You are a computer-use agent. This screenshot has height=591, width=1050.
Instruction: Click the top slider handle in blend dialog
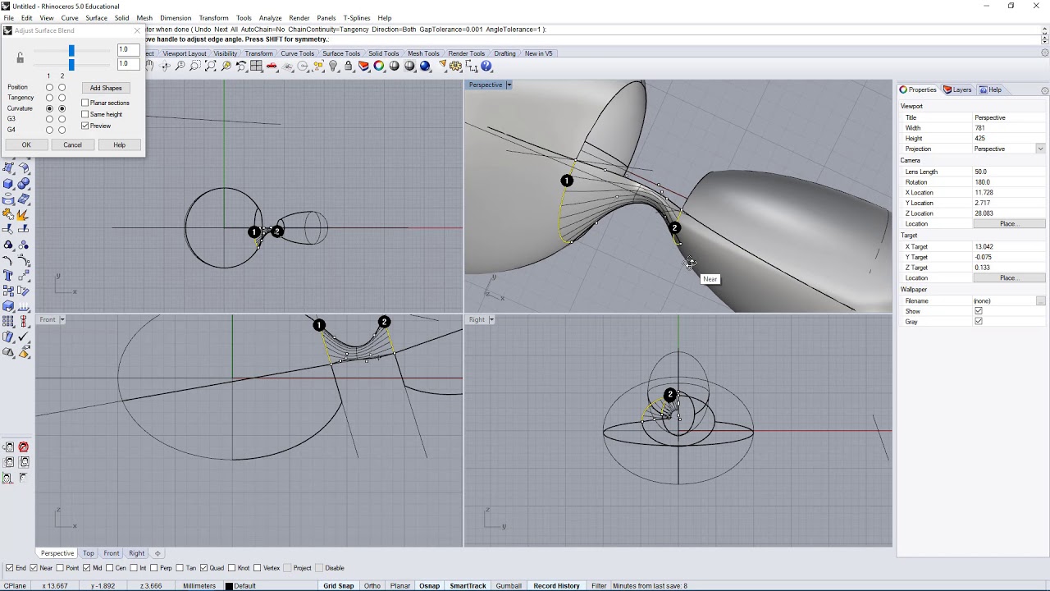coord(71,51)
